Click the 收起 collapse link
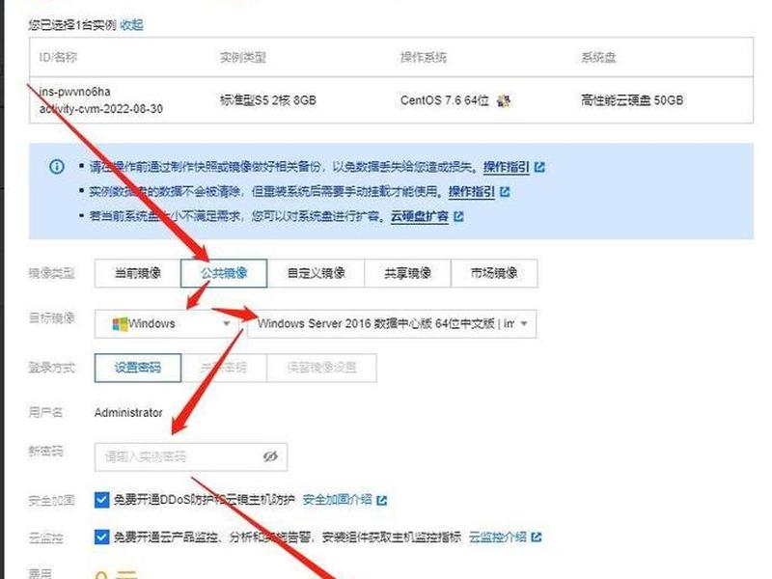This screenshot has height=579, width=772. tap(131, 25)
